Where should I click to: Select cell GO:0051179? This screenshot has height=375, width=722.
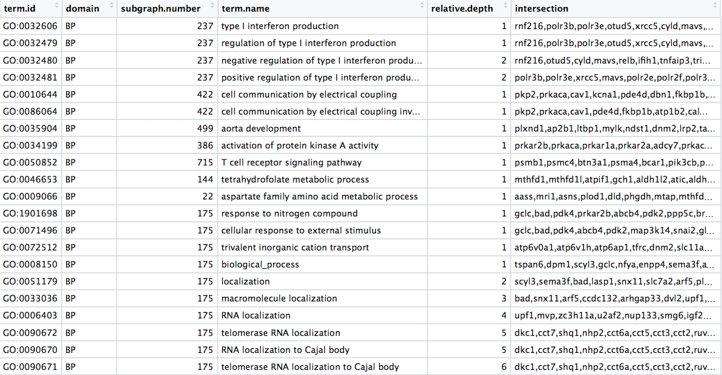[31, 281]
